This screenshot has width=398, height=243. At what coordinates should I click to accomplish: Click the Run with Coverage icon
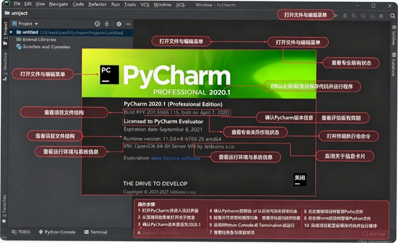pos(354,16)
